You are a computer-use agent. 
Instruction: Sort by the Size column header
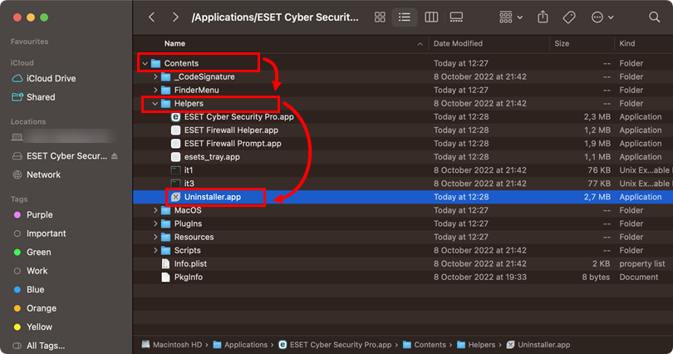(562, 43)
